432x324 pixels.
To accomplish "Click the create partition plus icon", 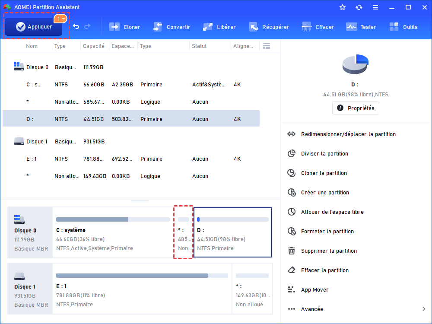I will [x=292, y=192].
